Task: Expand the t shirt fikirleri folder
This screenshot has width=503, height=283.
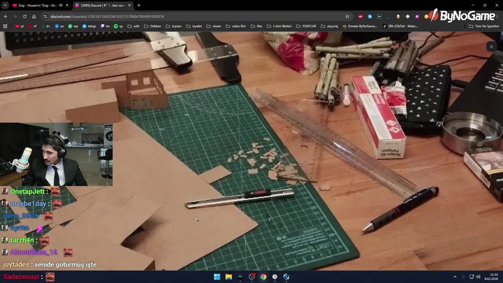Action: click(279, 26)
